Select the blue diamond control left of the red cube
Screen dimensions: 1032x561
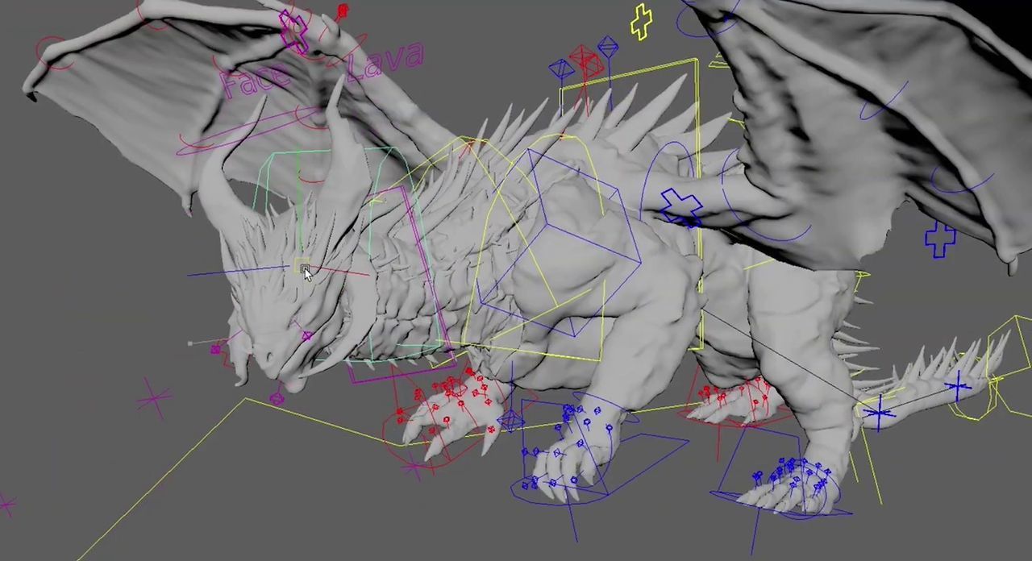click(x=561, y=70)
